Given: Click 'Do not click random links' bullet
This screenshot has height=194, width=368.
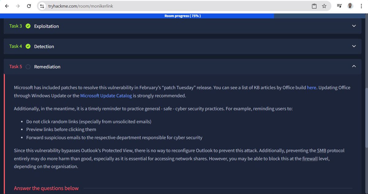Looking at the screenshot, I should [89, 121].
